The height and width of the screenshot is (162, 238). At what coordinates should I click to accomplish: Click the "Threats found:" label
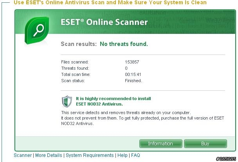pos(75,68)
